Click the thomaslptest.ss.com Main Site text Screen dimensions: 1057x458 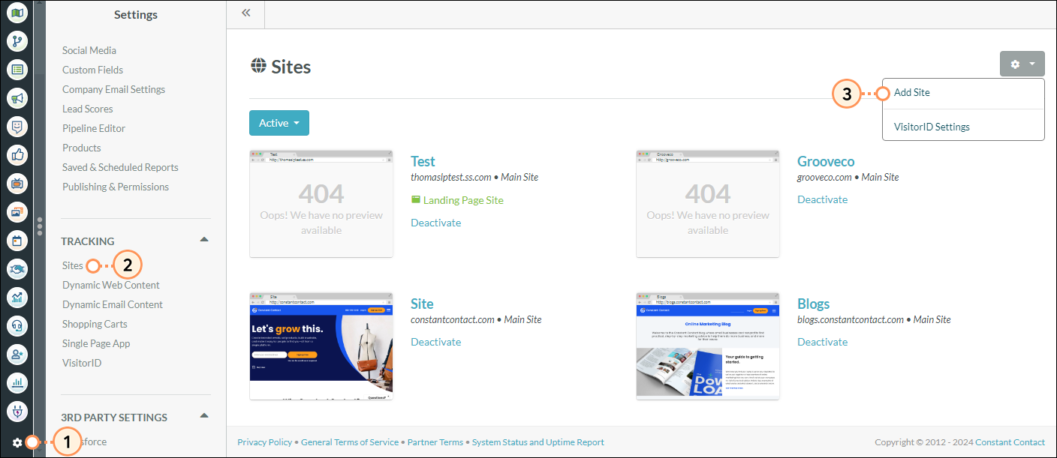[474, 178]
